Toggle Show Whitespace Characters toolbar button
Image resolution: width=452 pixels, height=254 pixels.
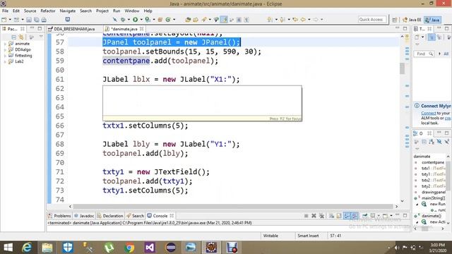coord(246,20)
